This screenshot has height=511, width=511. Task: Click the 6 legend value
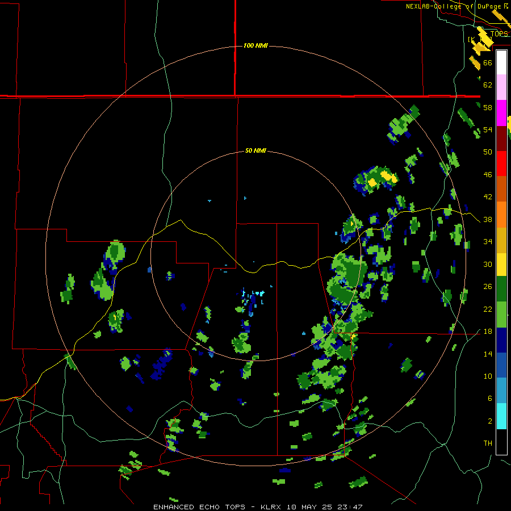[x=490, y=399]
